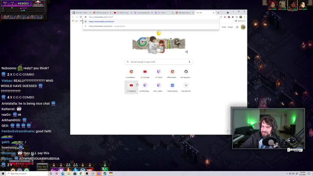Open the Google account avatar
Image resolution: width=313 pixels, height=176 pixels.
pos(243,27)
